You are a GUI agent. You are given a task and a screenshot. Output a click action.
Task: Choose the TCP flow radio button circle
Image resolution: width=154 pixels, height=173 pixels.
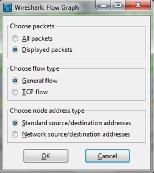point(15,92)
